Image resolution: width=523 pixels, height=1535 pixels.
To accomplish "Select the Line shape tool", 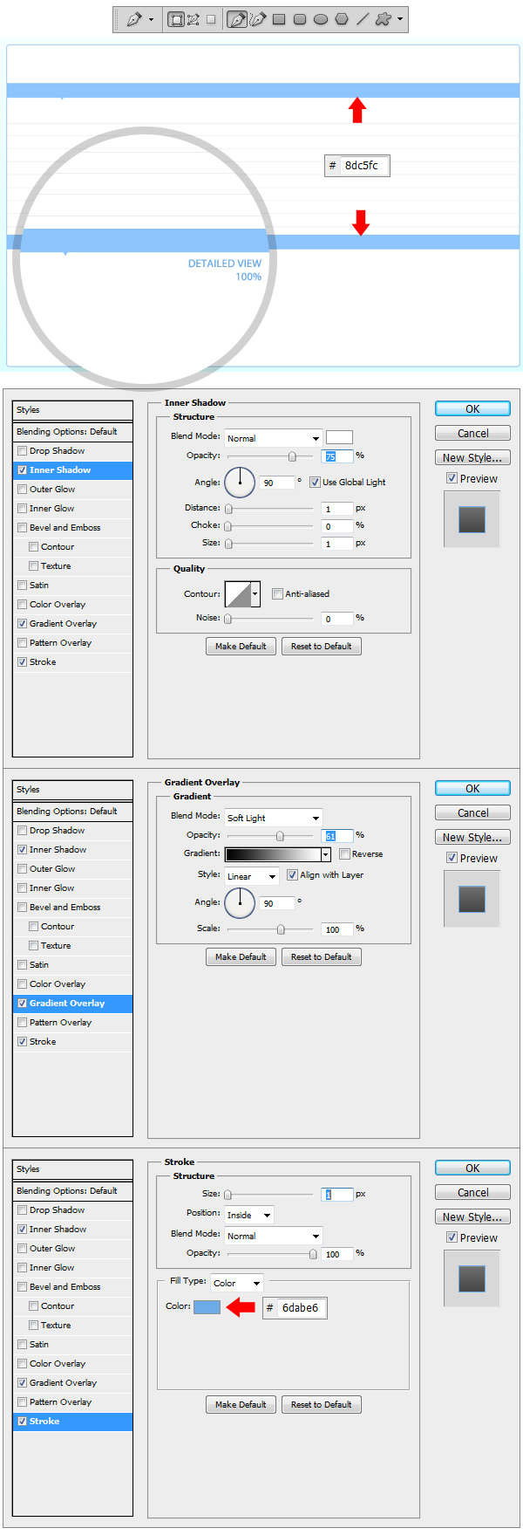I will pos(363,19).
